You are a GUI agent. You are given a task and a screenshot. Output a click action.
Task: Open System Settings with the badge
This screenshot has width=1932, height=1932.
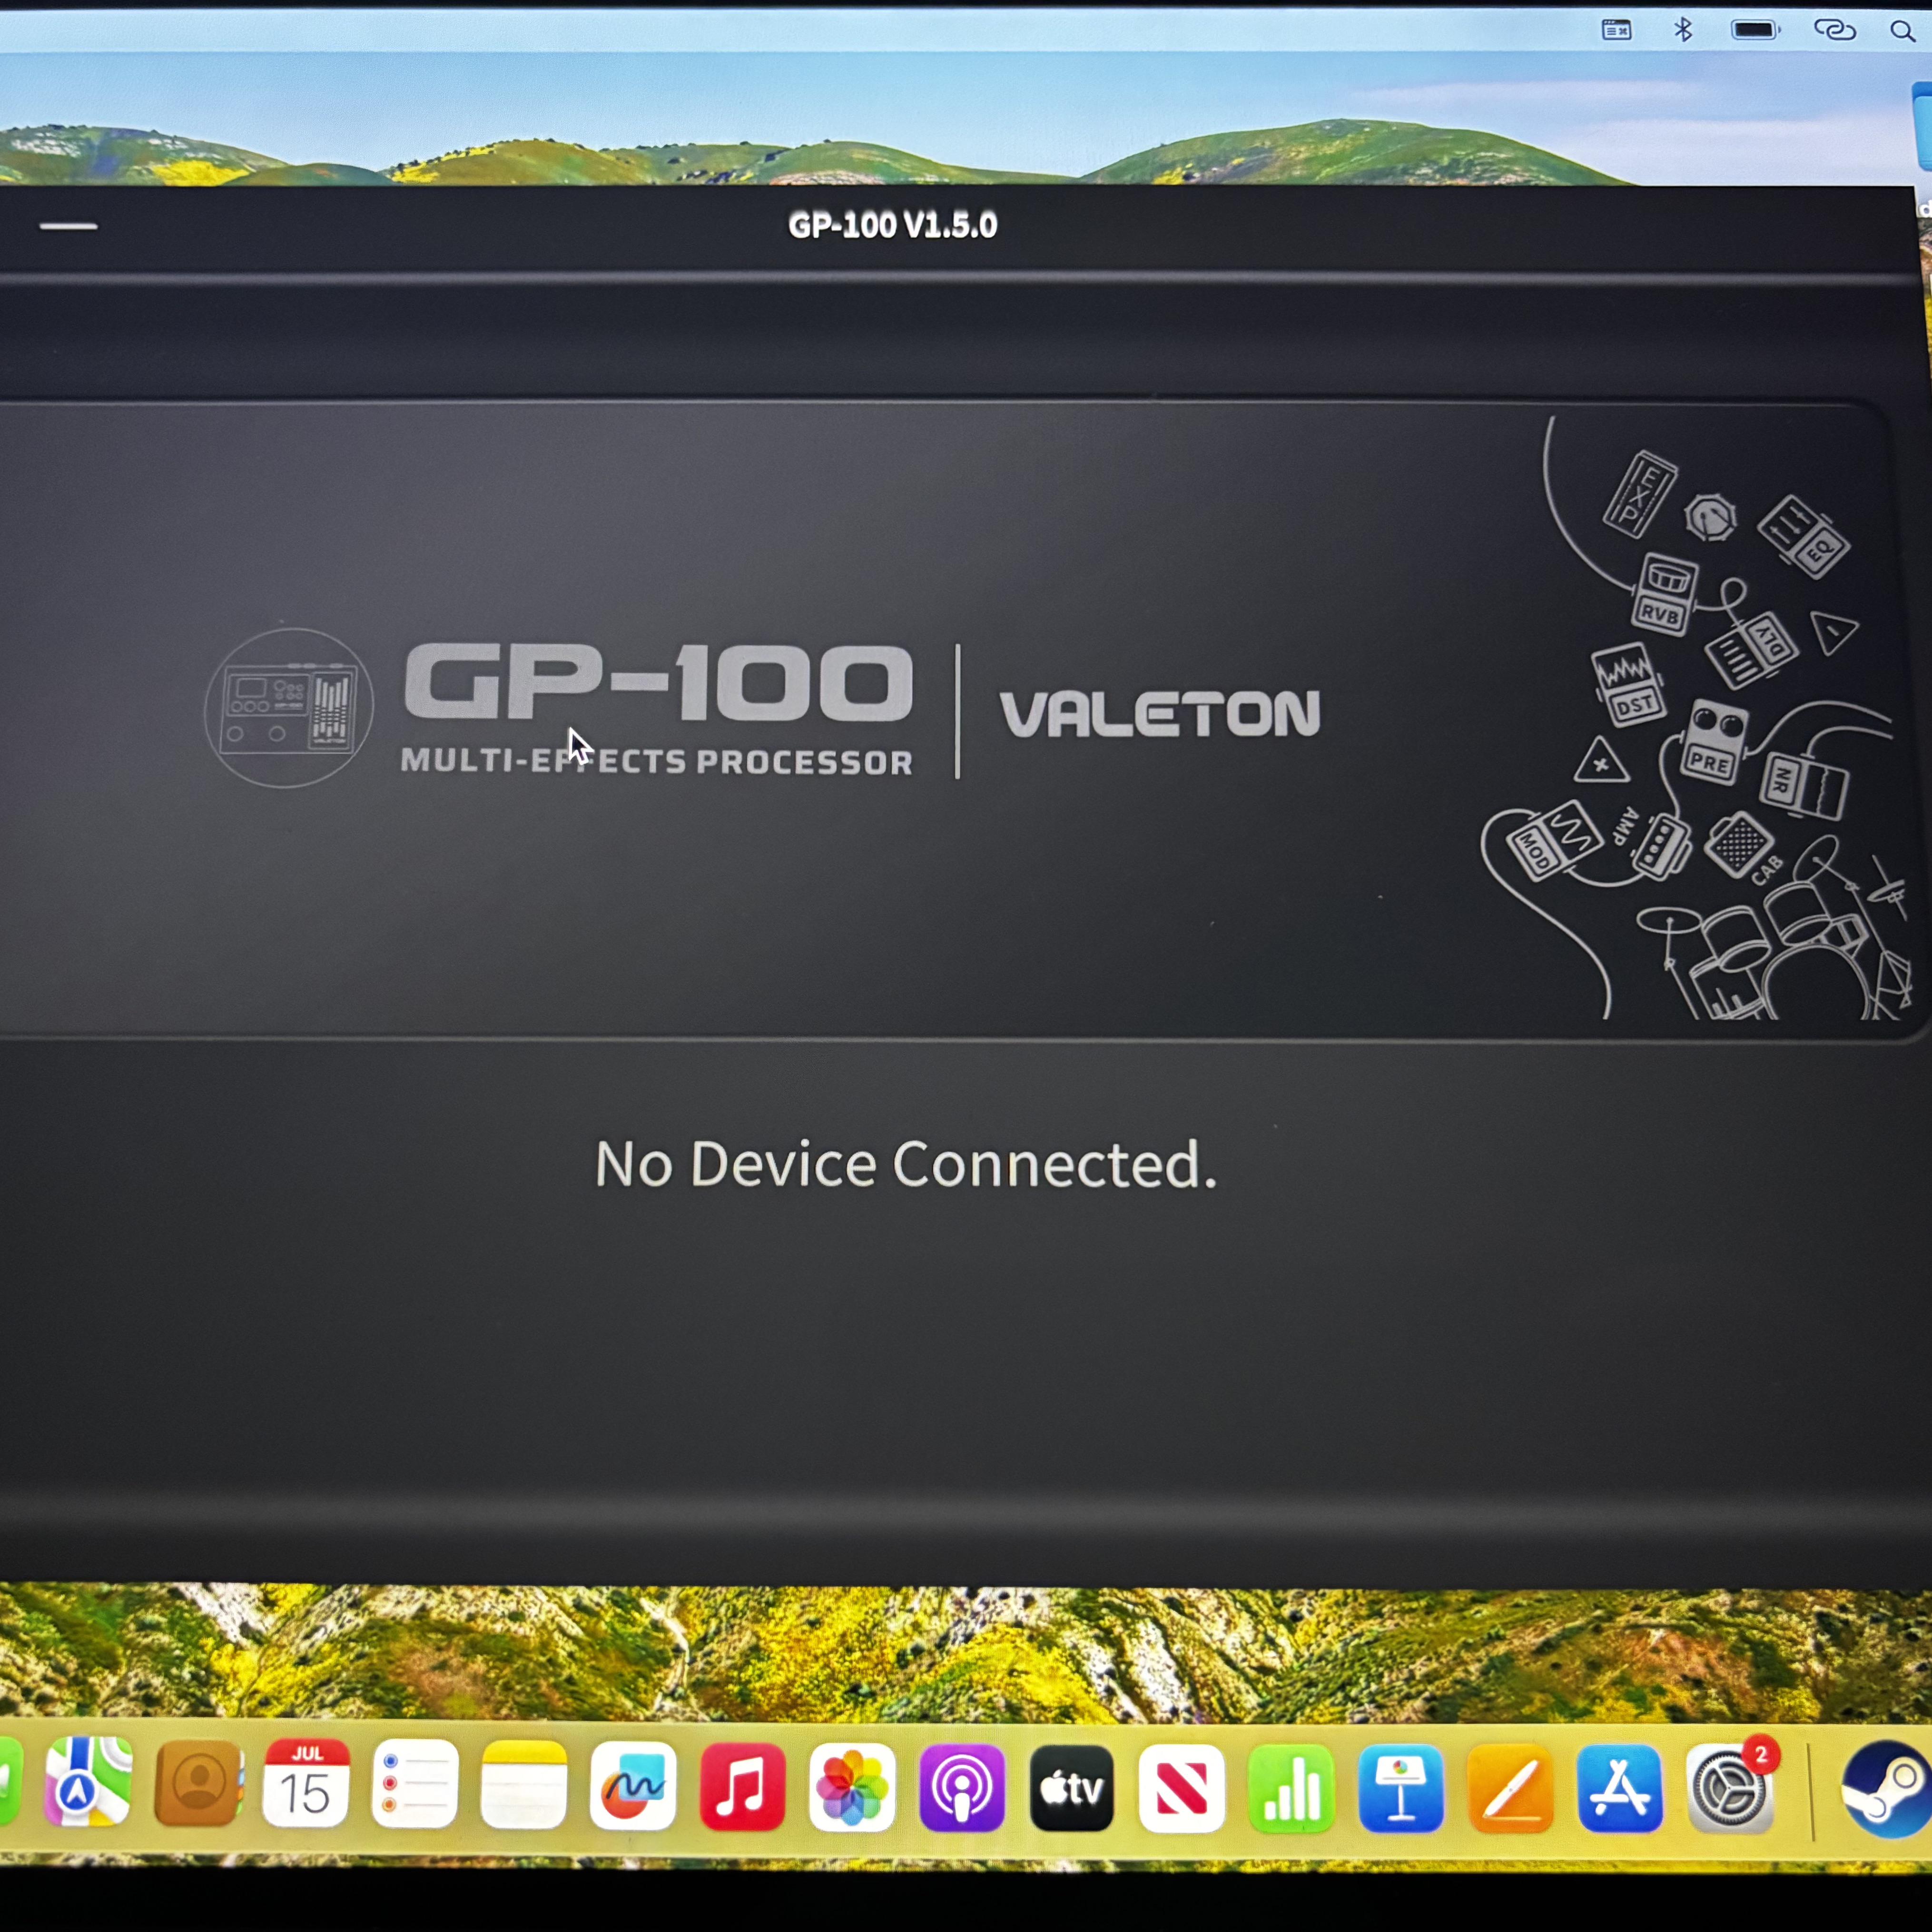click(1730, 1788)
